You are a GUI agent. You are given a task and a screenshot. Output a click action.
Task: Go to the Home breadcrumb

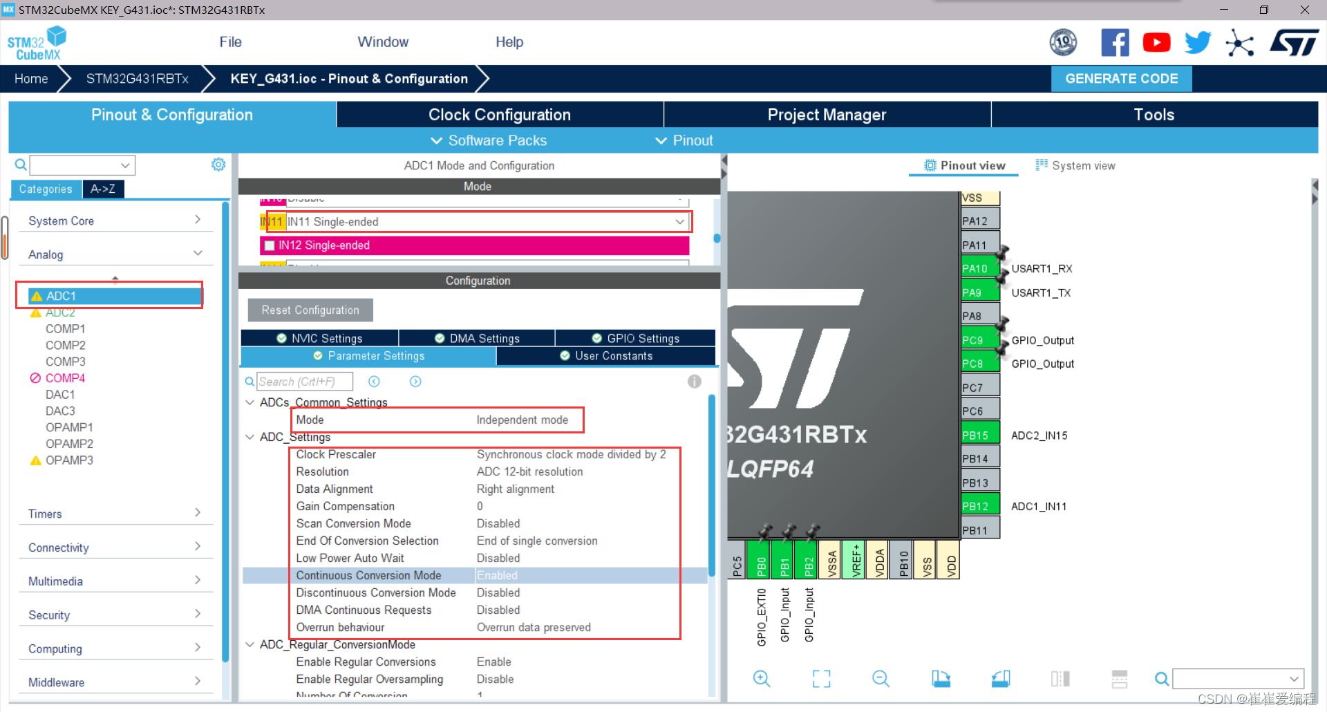click(x=31, y=79)
